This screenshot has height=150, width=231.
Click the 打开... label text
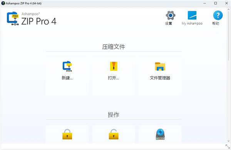click(x=114, y=78)
